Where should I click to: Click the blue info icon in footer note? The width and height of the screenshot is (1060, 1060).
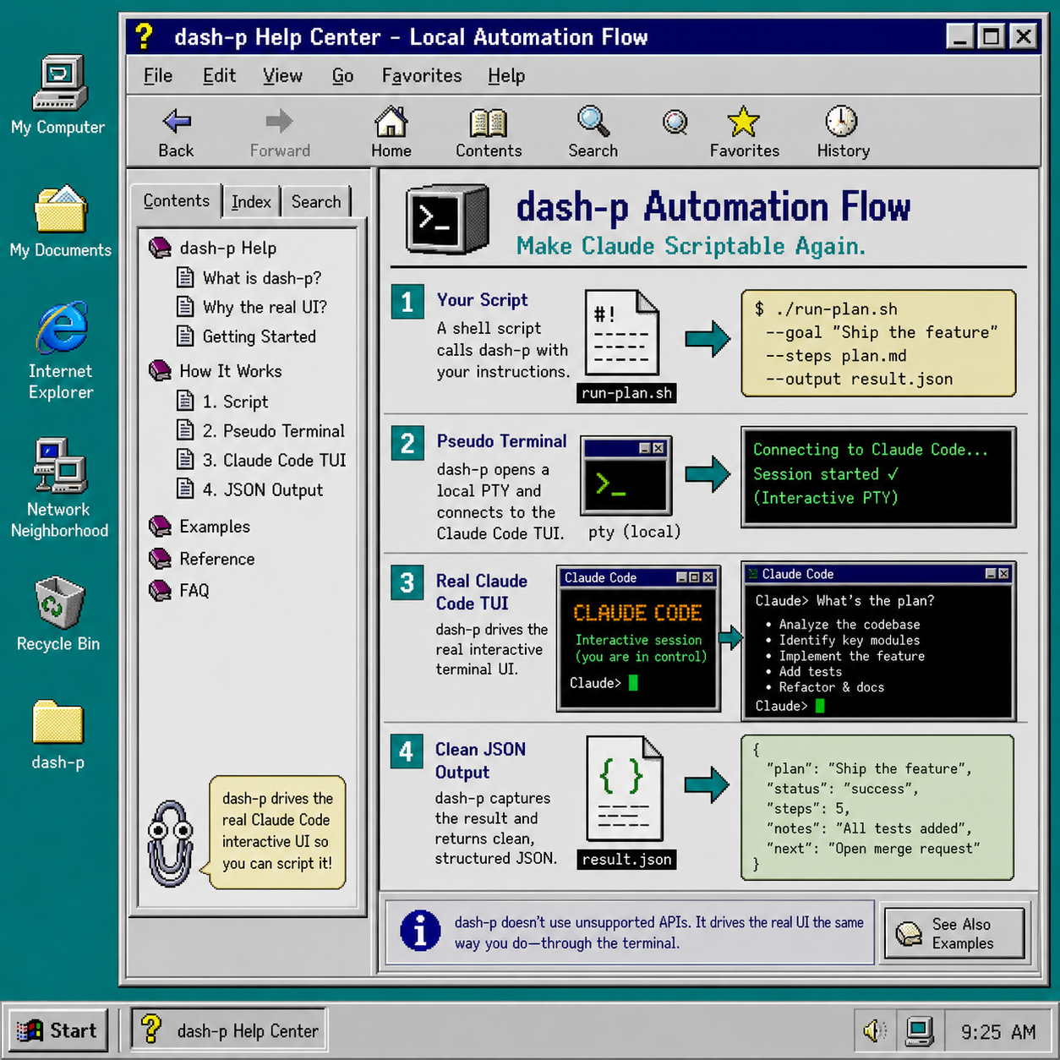420,932
